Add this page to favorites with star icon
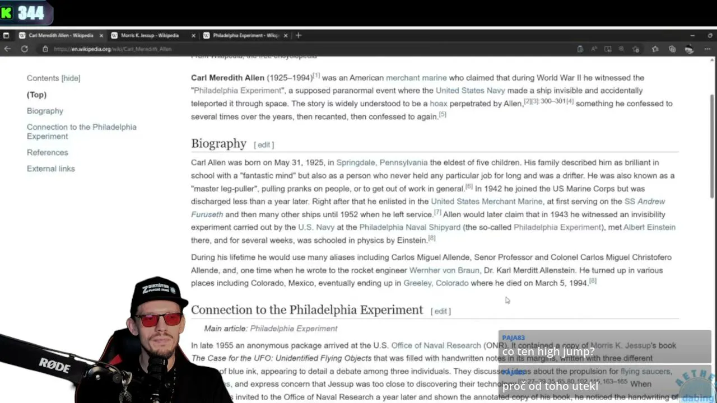Image resolution: width=717 pixels, height=403 pixels. (636, 49)
